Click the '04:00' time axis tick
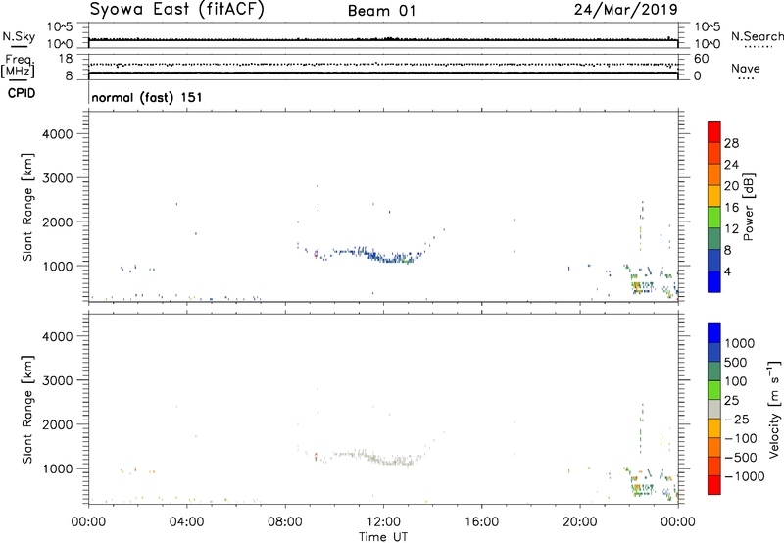 pos(187,522)
